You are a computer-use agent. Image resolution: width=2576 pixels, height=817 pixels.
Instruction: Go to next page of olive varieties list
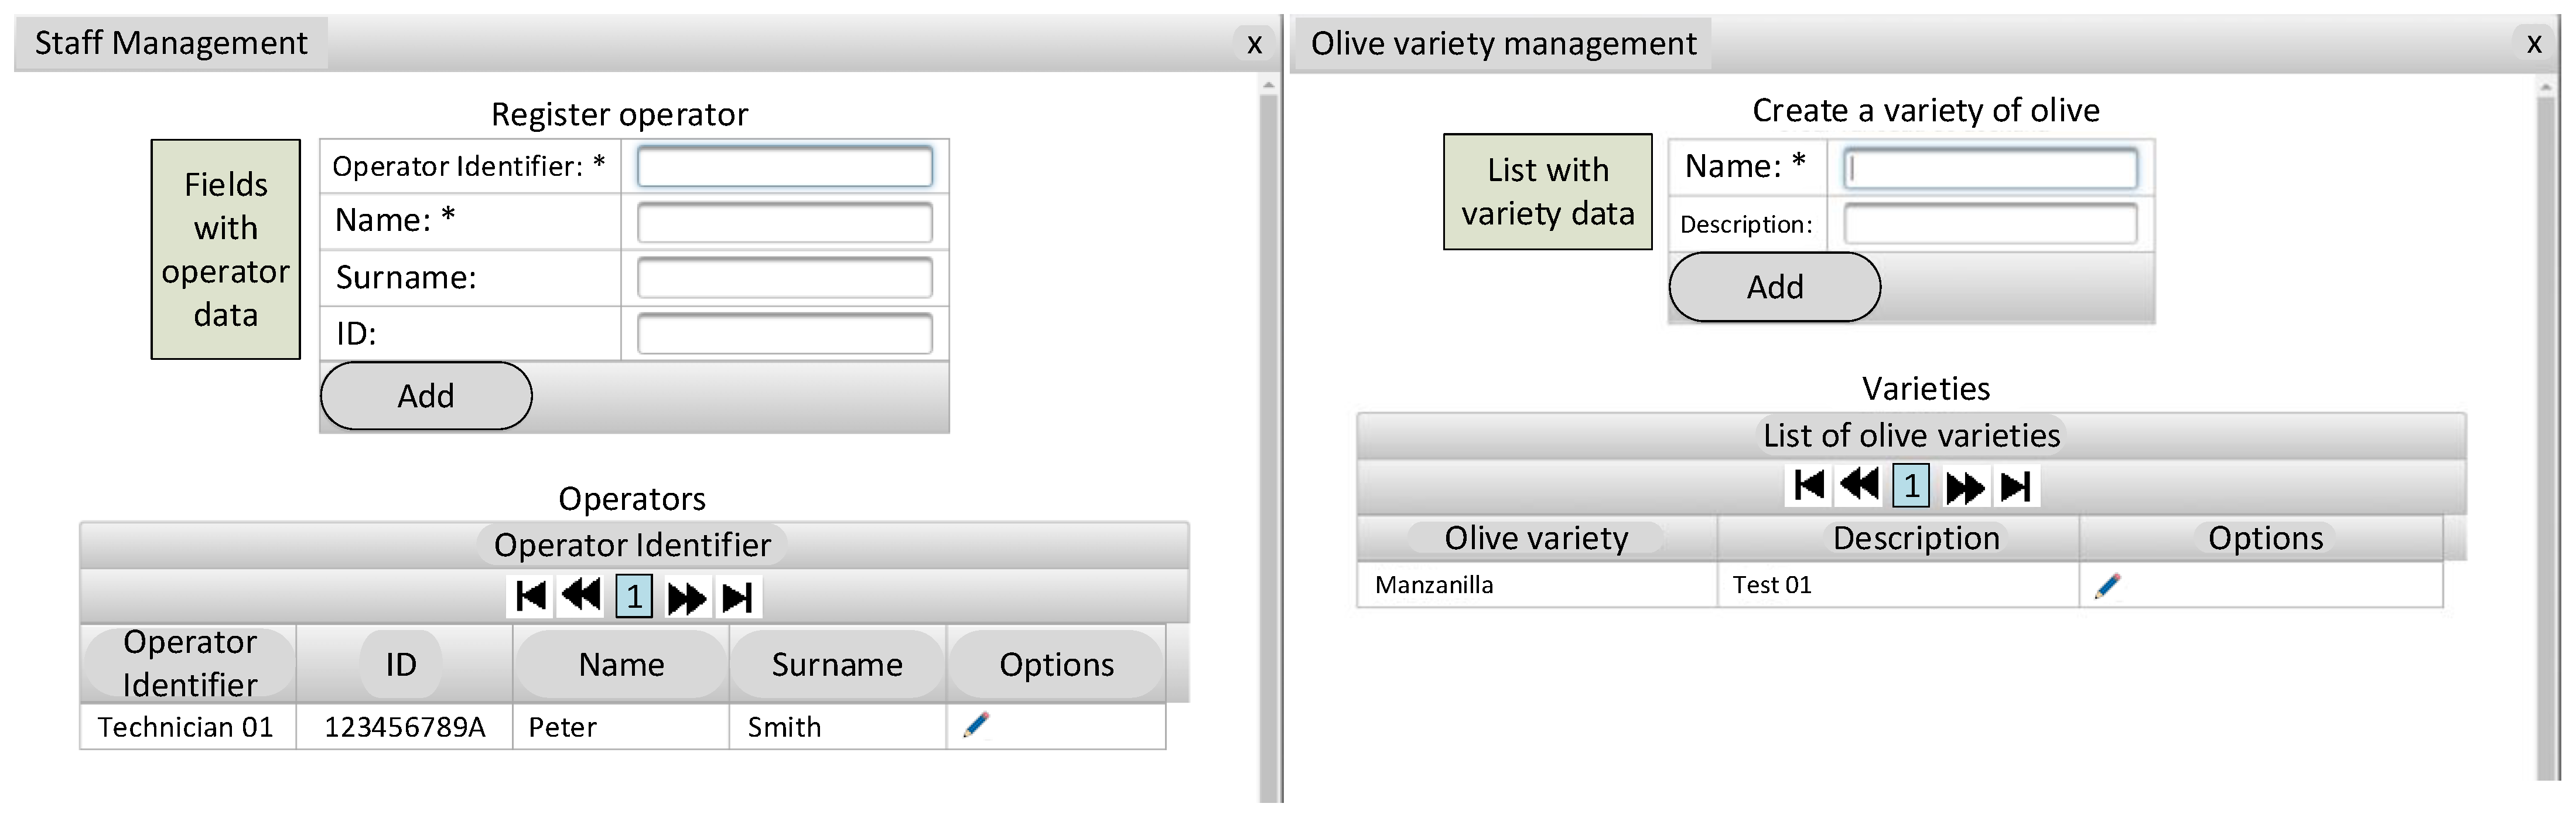click(x=1964, y=486)
